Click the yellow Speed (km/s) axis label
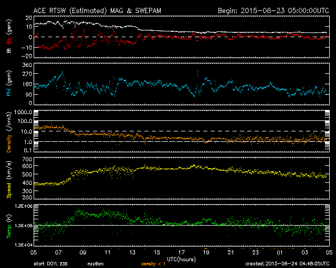 pyautogui.click(x=8, y=180)
